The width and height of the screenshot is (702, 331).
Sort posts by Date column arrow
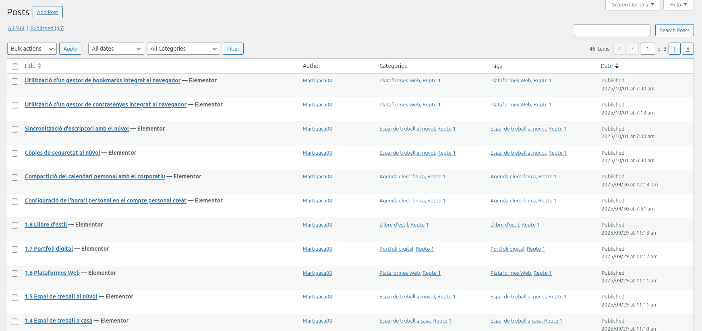tap(617, 66)
